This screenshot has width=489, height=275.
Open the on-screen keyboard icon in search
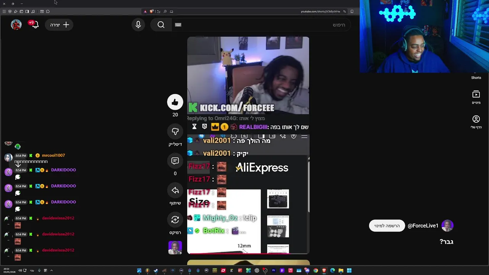coord(178,25)
